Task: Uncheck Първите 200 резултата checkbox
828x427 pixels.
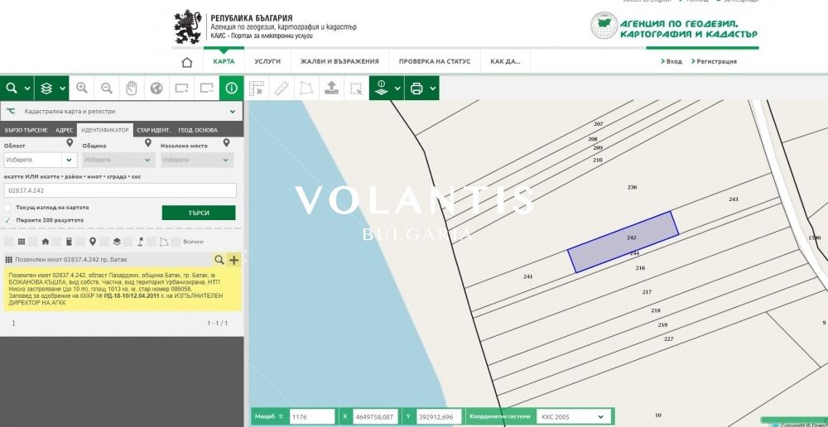Action: 7,220
